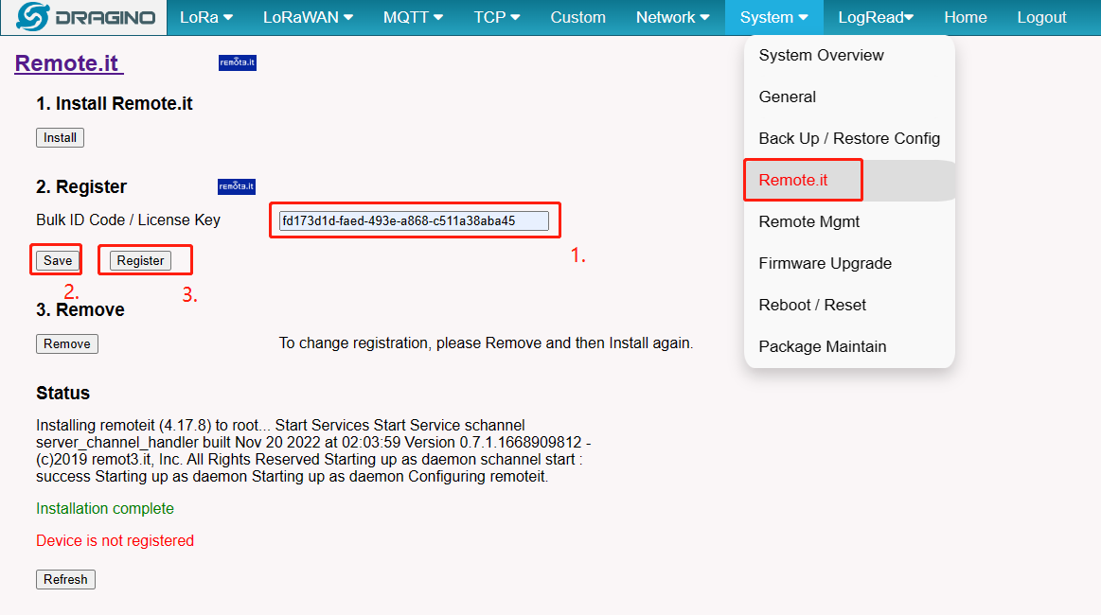Viewport: 1101px width, 615px height.
Task: Open Back Up / Restore Config
Action: click(849, 138)
